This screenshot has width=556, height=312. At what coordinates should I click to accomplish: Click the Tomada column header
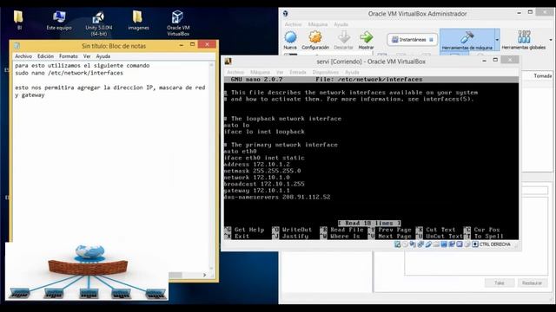point(542,75)
